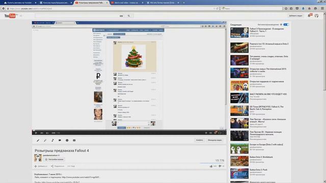Click the YouTube logo

[10, 16]
